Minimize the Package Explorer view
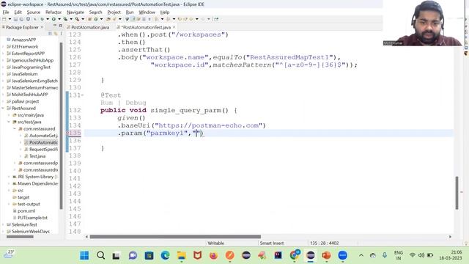Image resolution: width=469 pixels, height=264 pixels. [x=55, y=26]
